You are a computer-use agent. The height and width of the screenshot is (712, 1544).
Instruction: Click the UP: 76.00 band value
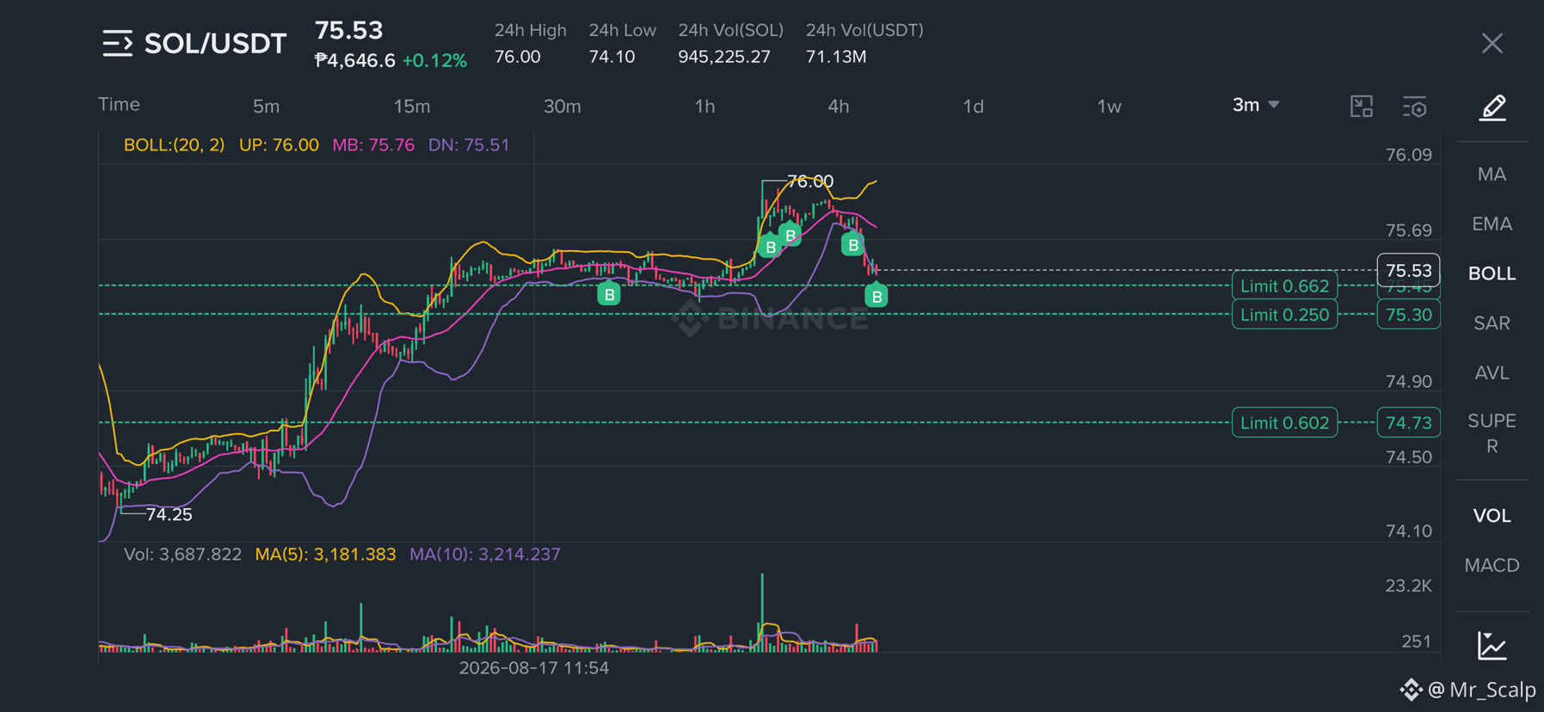(279, 145)
